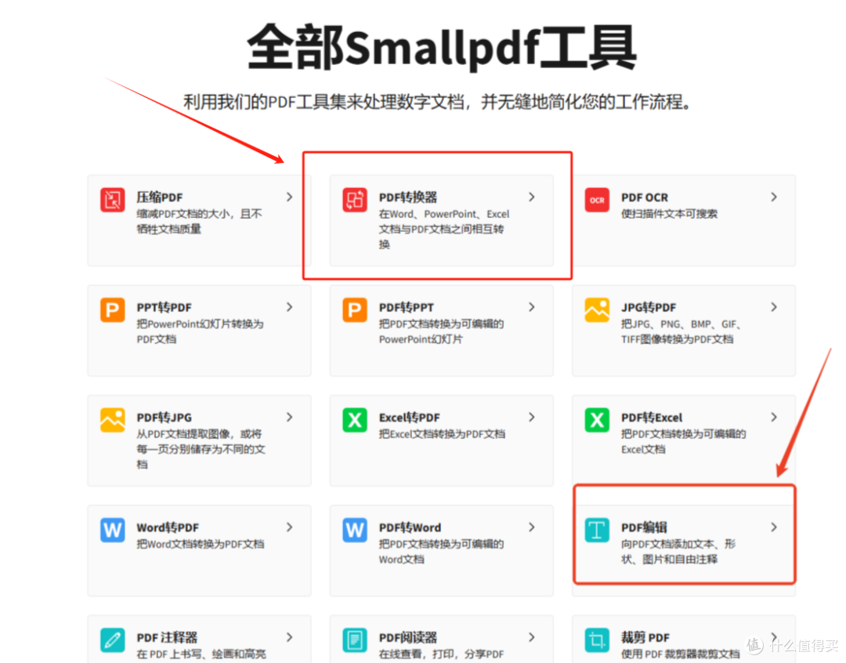Viewport: 846px width, 663px height.
Task: Open the PPT转PDF tool title
Action: [164, 308]
